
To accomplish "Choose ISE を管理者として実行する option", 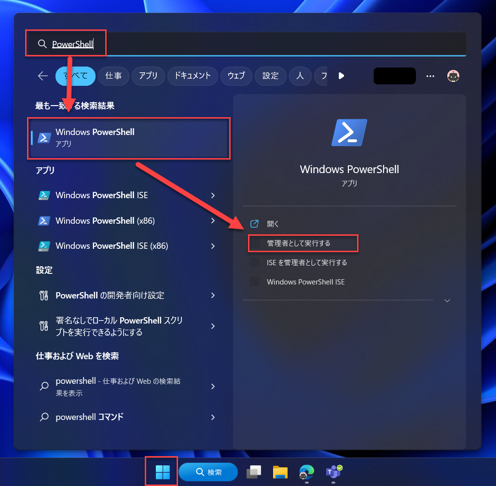I will click(x=306, y=262).
